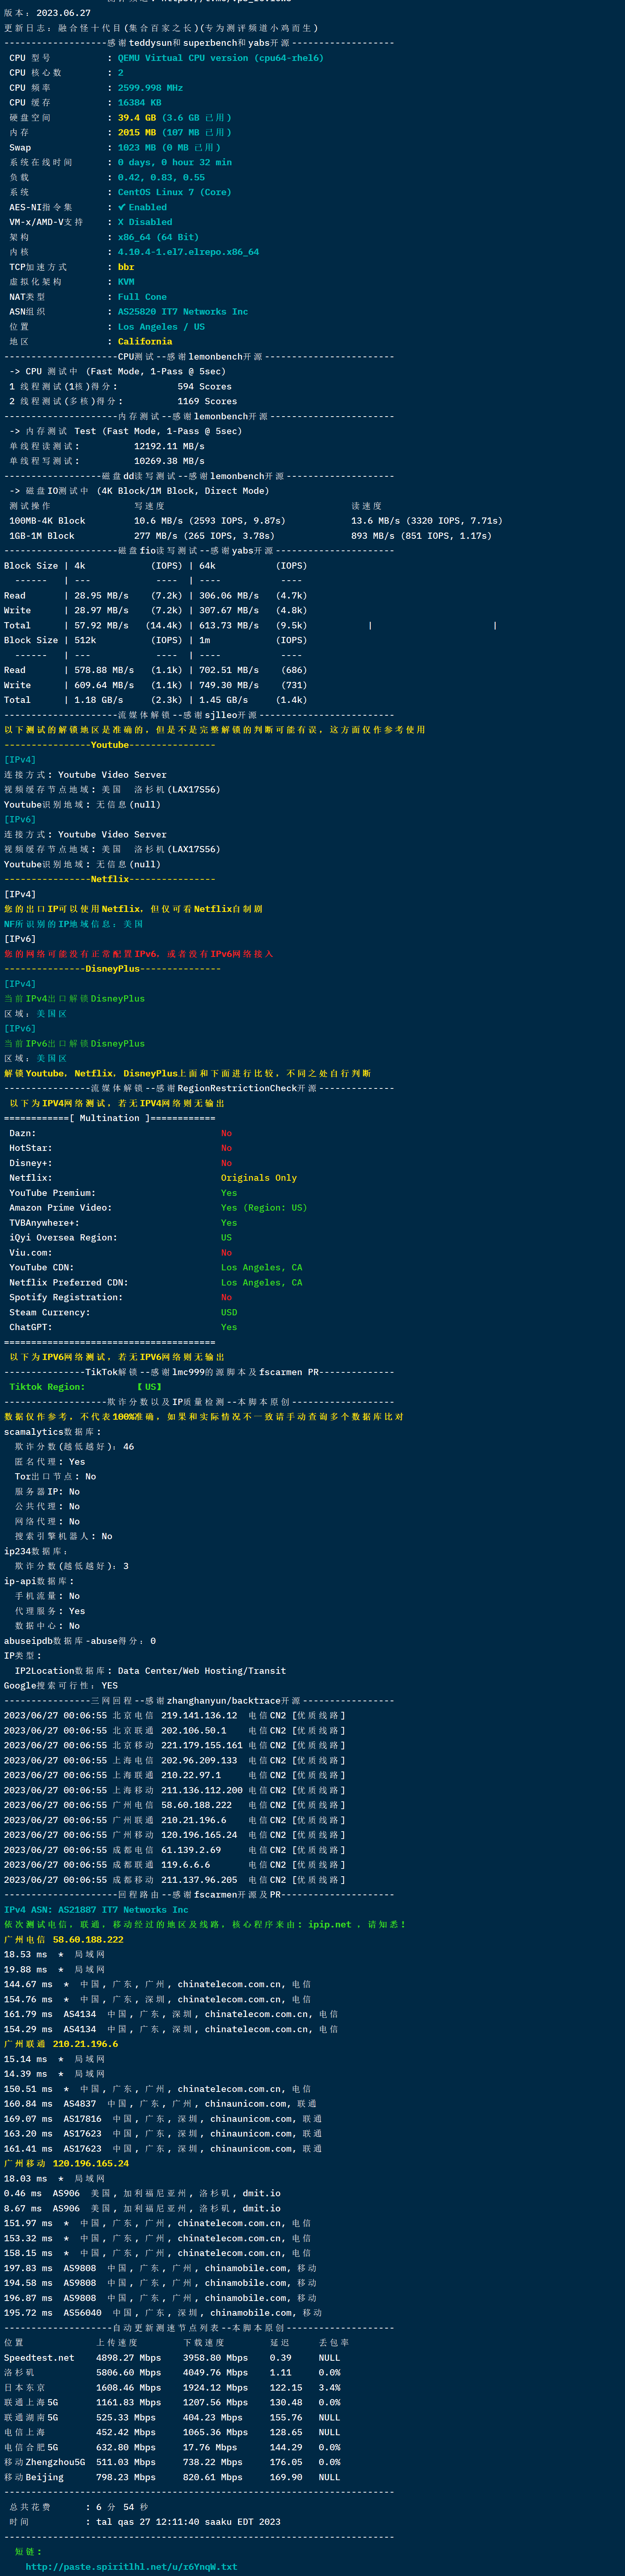
Task: Select the multi-thread score 1169 Scores
Action: (x=207, y=401)
